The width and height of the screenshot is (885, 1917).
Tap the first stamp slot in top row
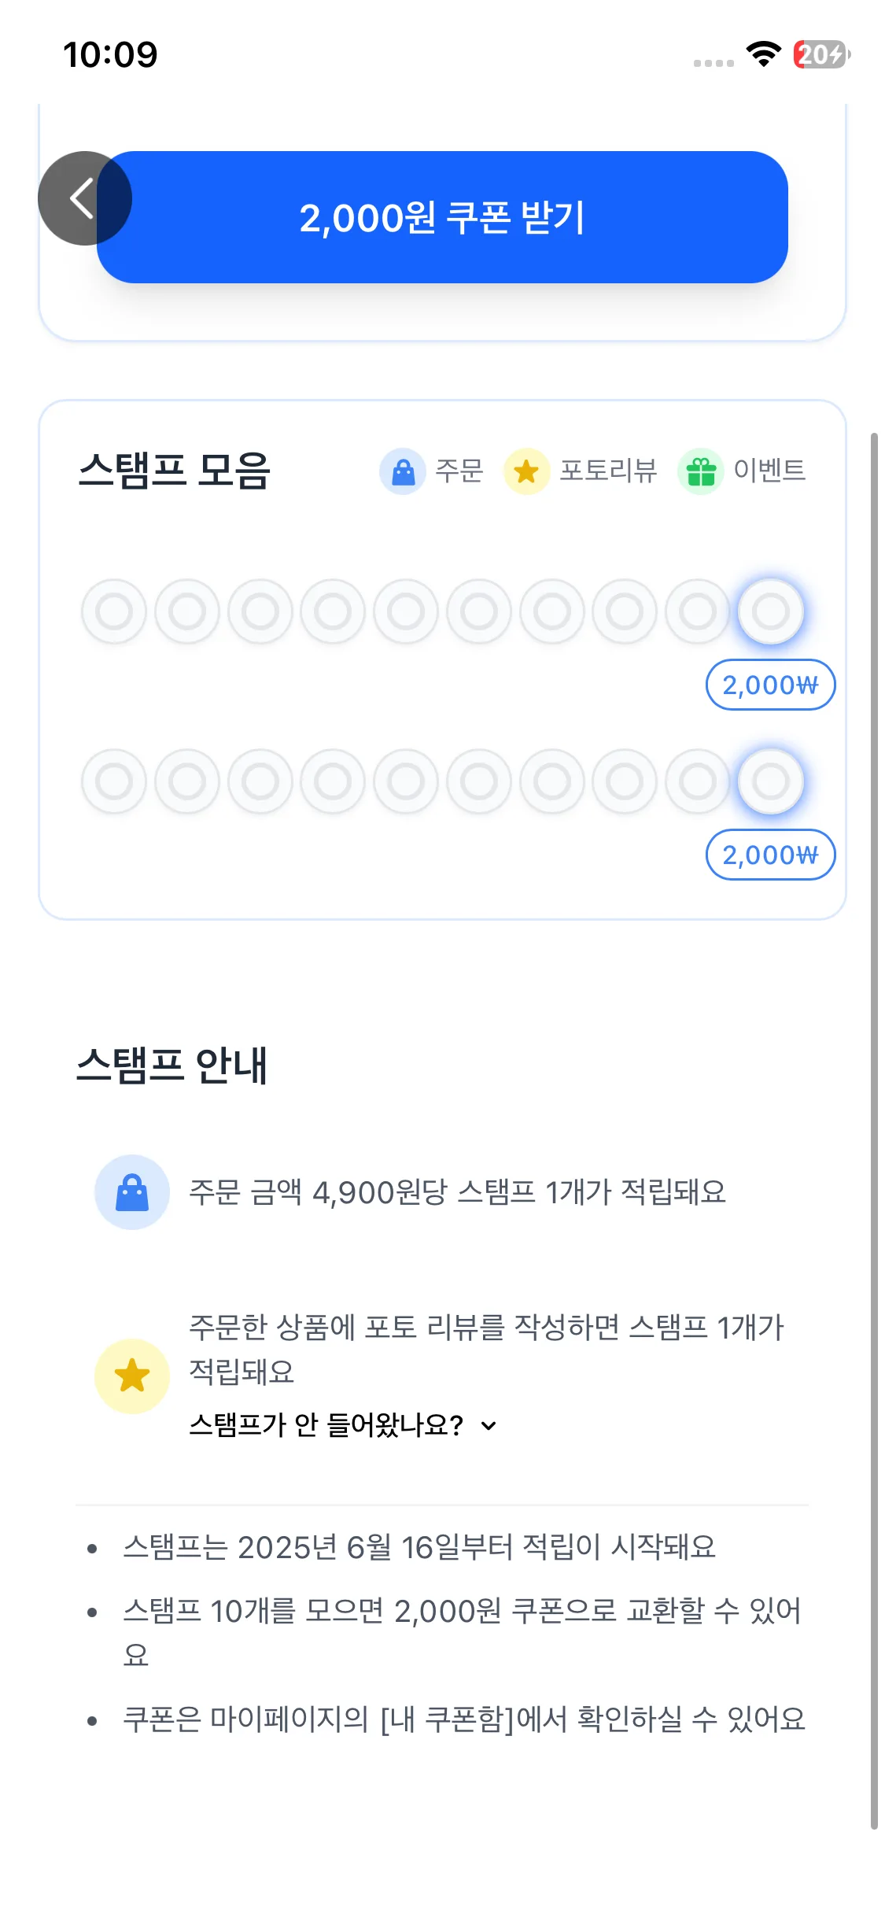114,611
